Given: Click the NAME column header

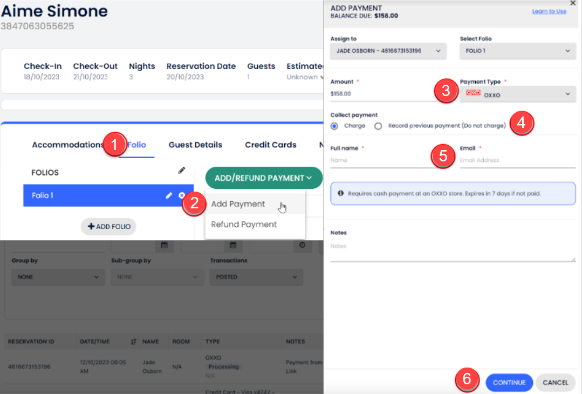Looking at the screenshot, I should click(150, 342).
